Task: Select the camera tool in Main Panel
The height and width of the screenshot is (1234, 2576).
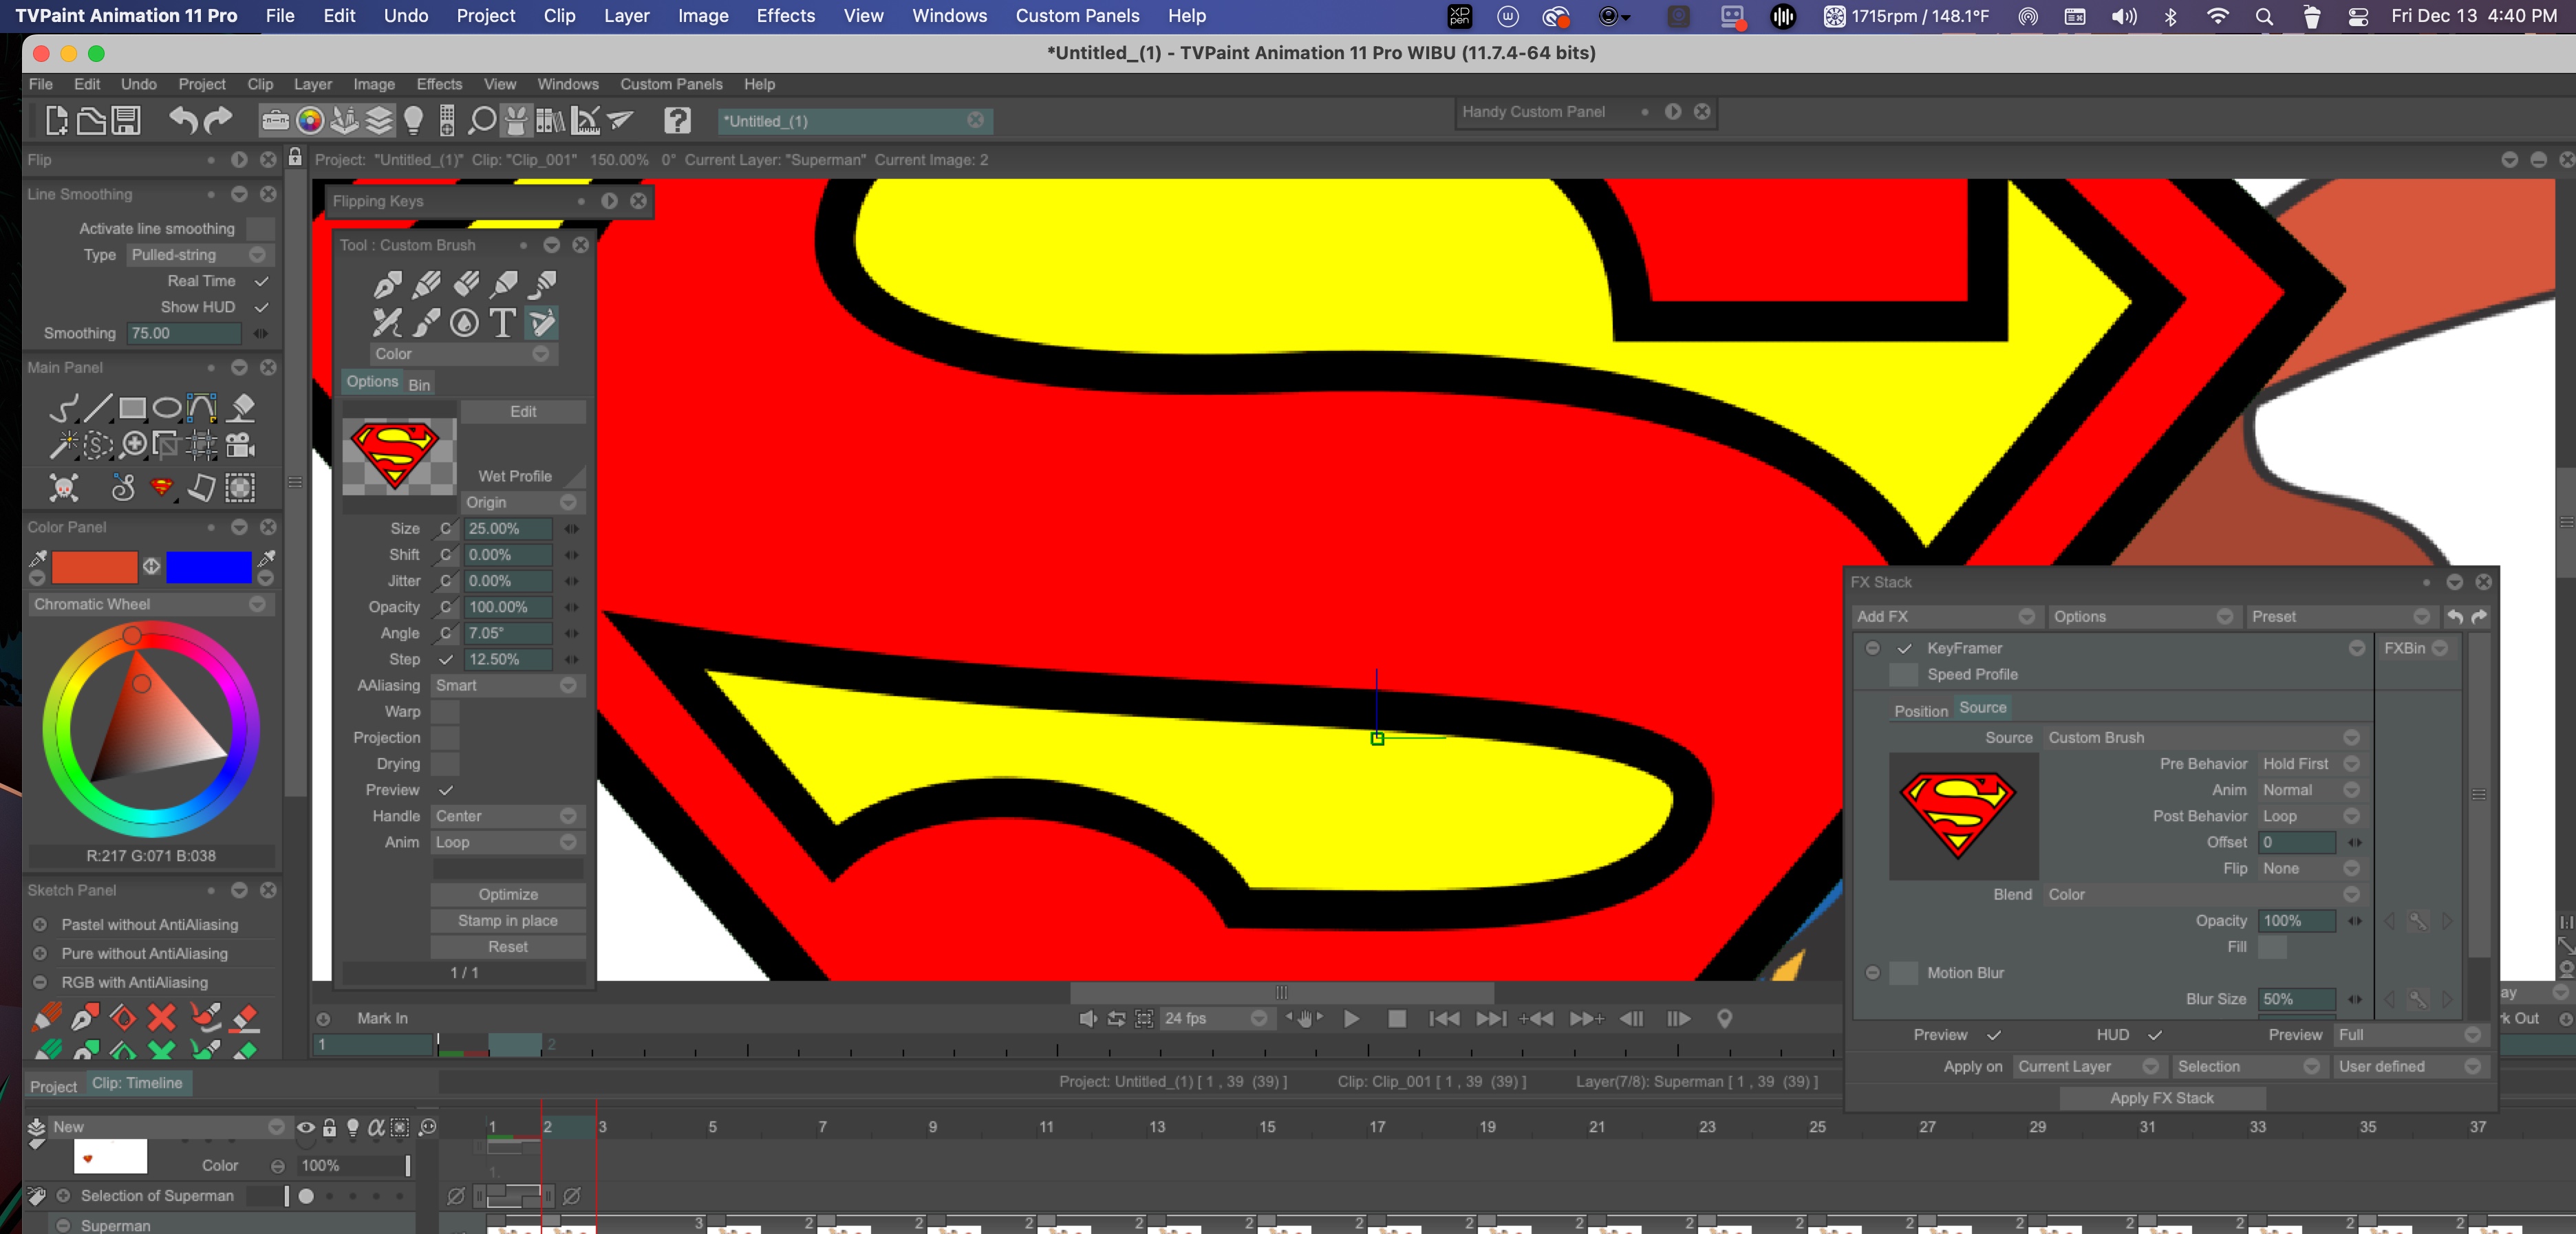Action: pos(240,445)
